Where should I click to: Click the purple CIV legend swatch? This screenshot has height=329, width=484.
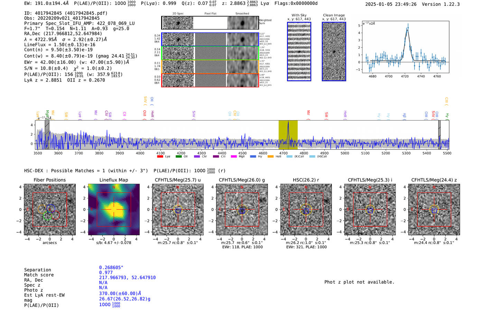tap(197, 156)
